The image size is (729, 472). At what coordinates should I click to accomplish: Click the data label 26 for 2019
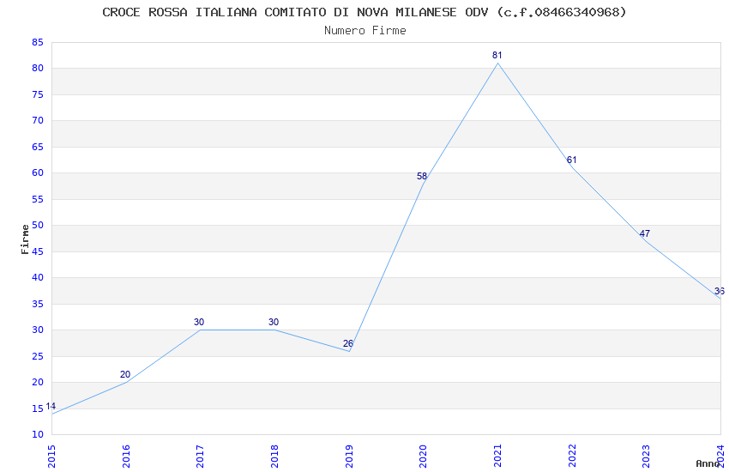pos(348,343)
